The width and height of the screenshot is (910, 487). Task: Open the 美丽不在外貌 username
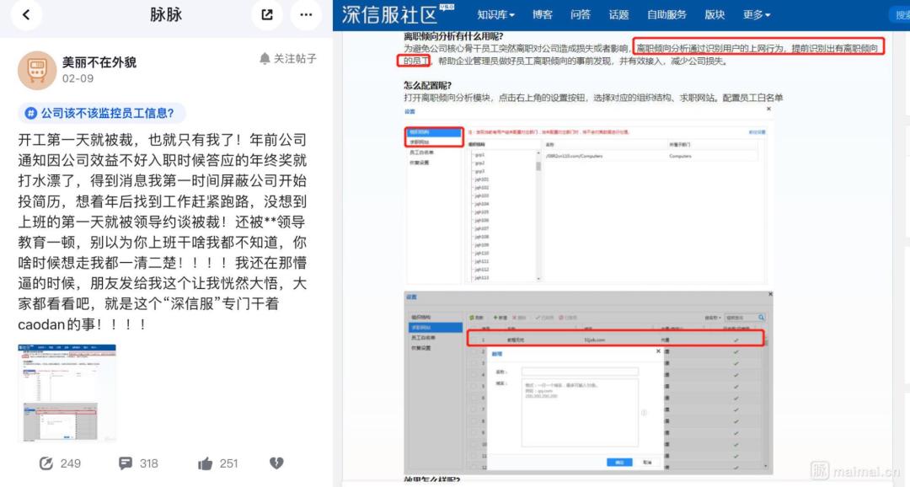[x=99, y=62]
